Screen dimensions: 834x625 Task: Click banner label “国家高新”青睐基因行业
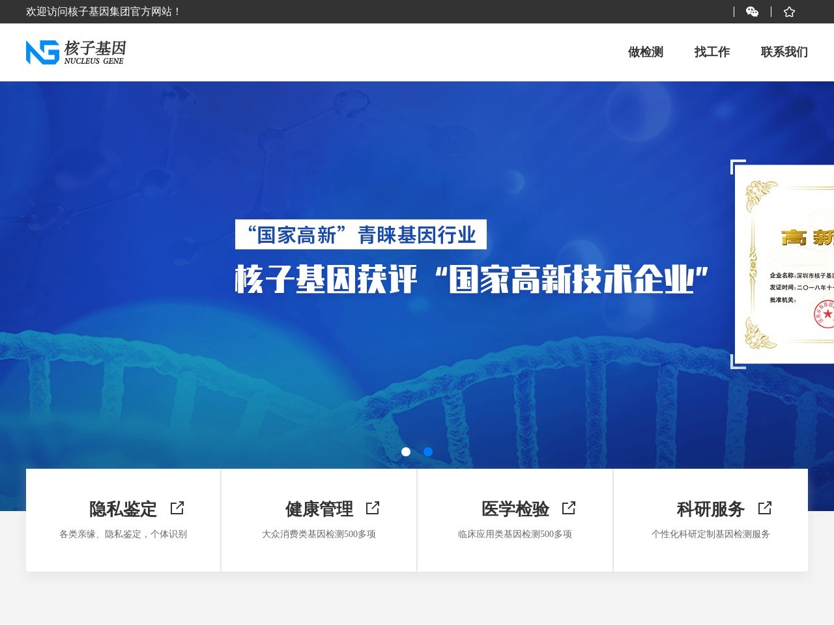(361, 234)
